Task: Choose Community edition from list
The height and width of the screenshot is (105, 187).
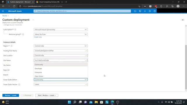Action: click(x=61, y=64)
